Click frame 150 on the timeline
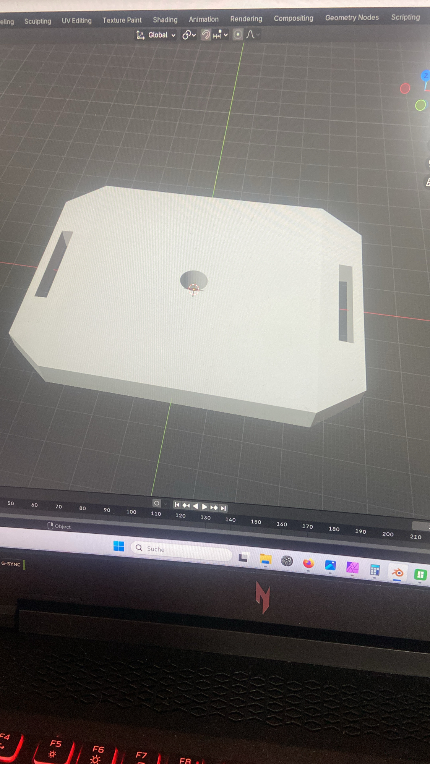 (x=256, y=522)
